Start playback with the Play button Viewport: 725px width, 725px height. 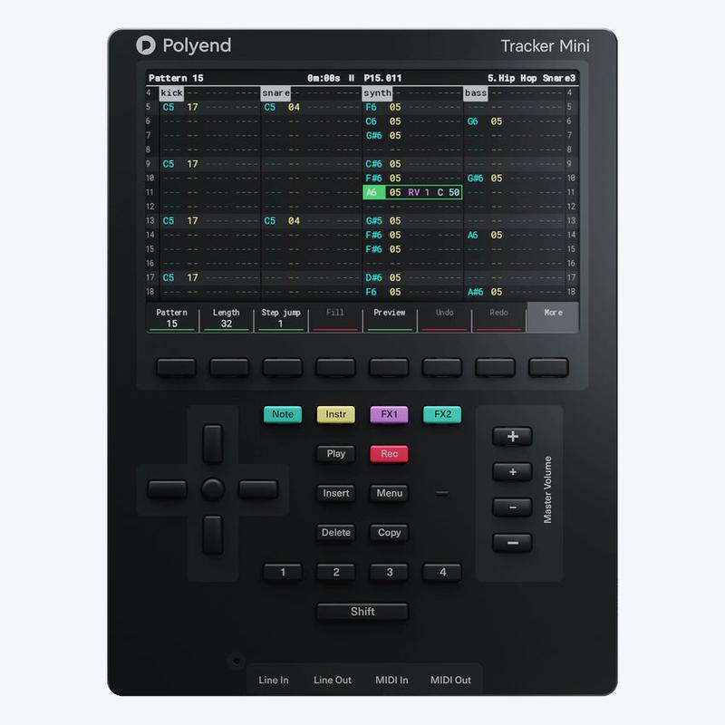(x=335, y=454)
